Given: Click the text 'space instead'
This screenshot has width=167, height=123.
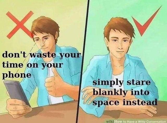Looking at the screenshot, I should (x=125, y=102).
